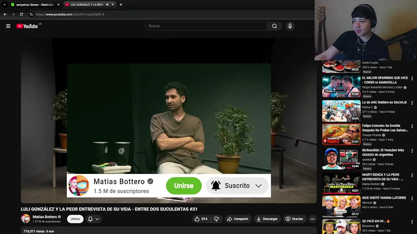Start voice search with the microphone
This screenshot has height=234, width=417.
click(290, 26)
